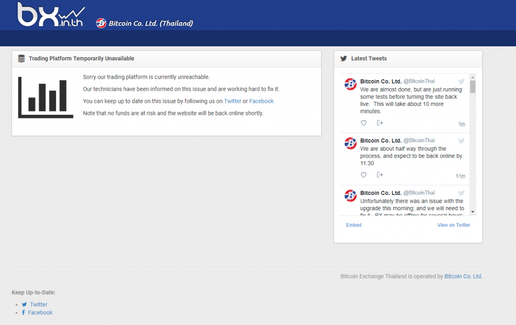Click the heart on the 'half way through' tweet
The image size is (516, 325).
coord(364,175)
